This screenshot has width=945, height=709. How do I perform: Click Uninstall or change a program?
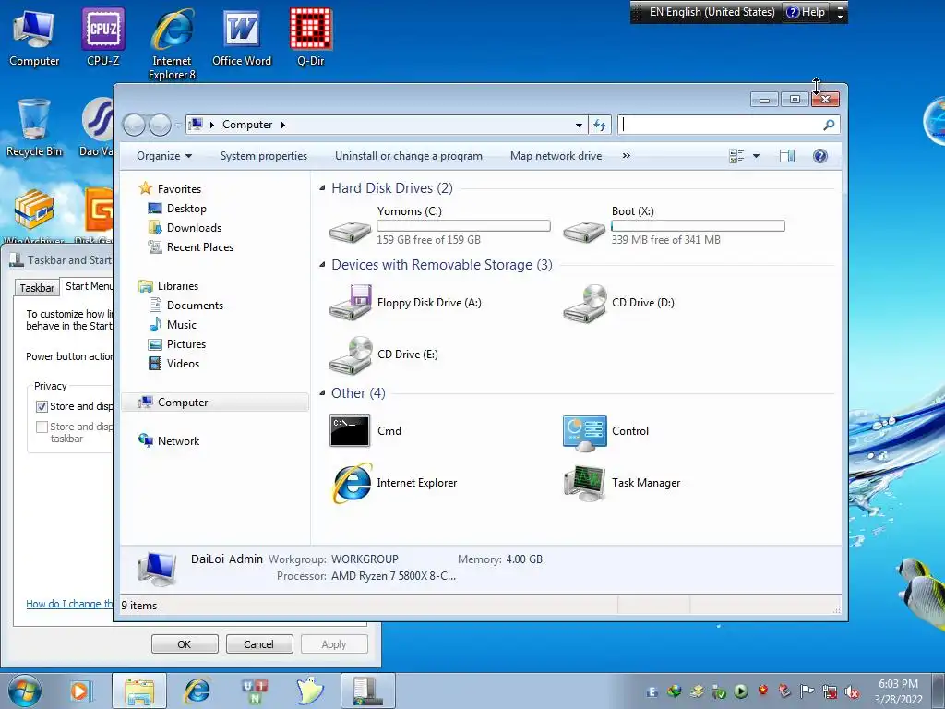409,156
